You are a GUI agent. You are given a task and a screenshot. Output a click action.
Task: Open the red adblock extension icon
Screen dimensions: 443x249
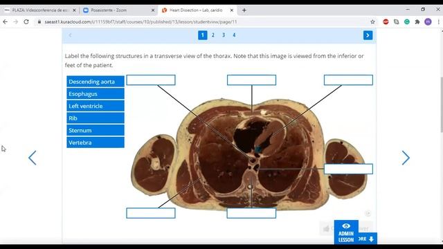[386, 21]
